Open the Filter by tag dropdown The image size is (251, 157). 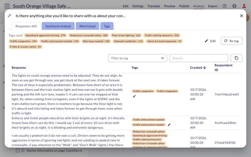pyautogui.click(x=137, y=58)
